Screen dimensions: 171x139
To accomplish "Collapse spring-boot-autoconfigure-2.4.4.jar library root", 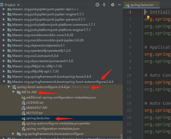I will tap(9, 87).
